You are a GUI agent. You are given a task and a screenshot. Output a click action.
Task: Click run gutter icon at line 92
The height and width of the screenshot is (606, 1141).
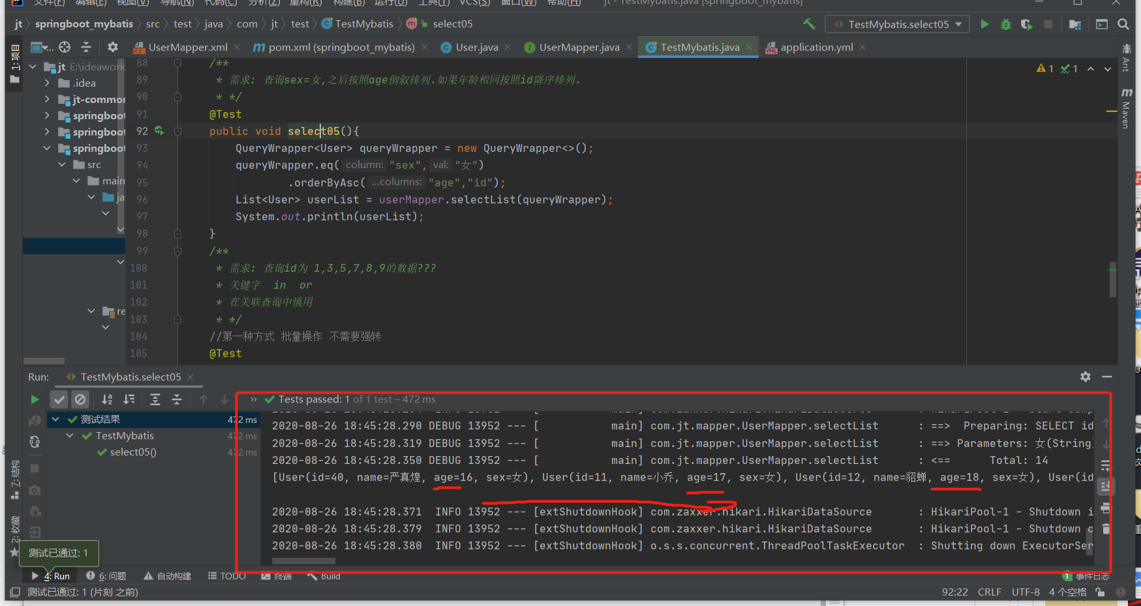[159, 131]
